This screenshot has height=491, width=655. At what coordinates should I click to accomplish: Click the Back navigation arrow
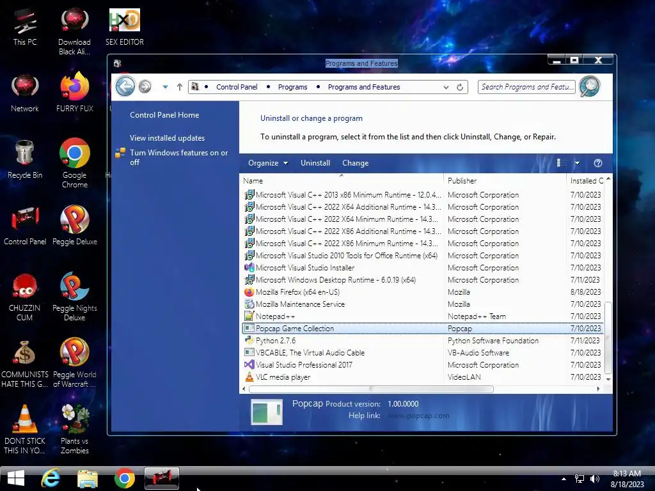125,86
